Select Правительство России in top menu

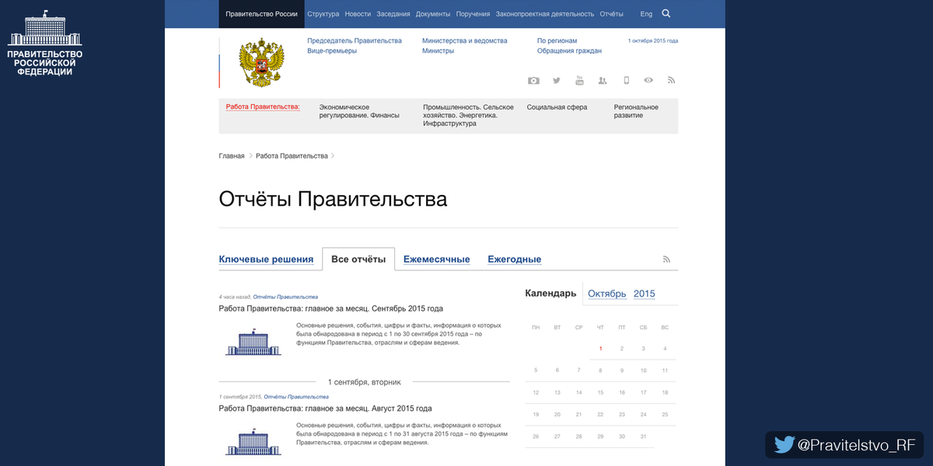(x=261, y=14)
